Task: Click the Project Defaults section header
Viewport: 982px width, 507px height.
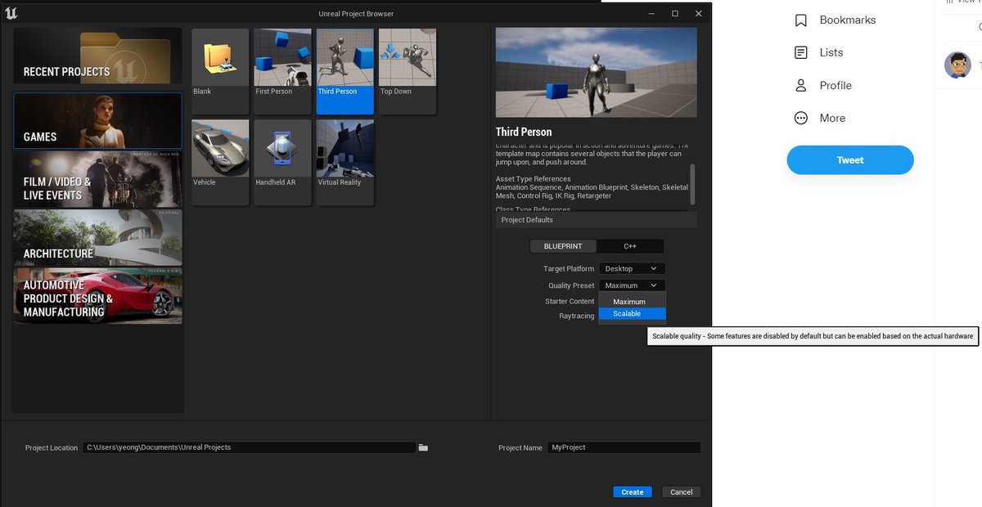Action: [596, 220]
